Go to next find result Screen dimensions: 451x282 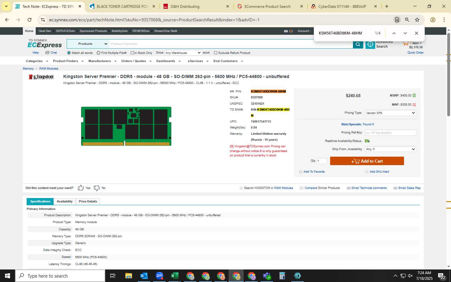[x=405, y=33]
